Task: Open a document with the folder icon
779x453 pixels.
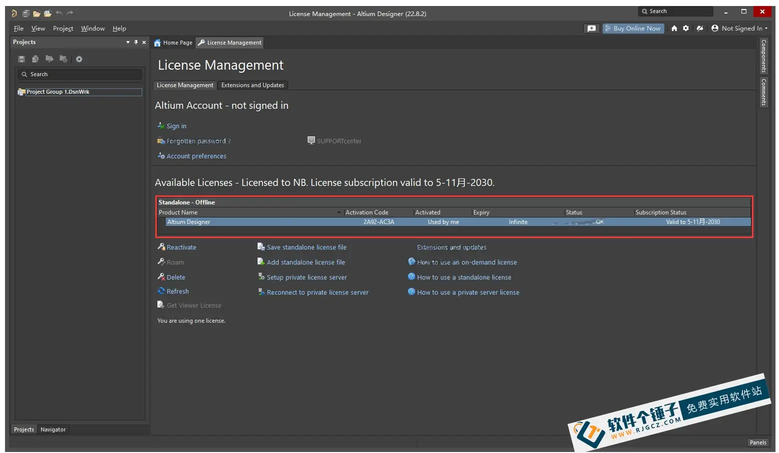Action: pos(37,14)
